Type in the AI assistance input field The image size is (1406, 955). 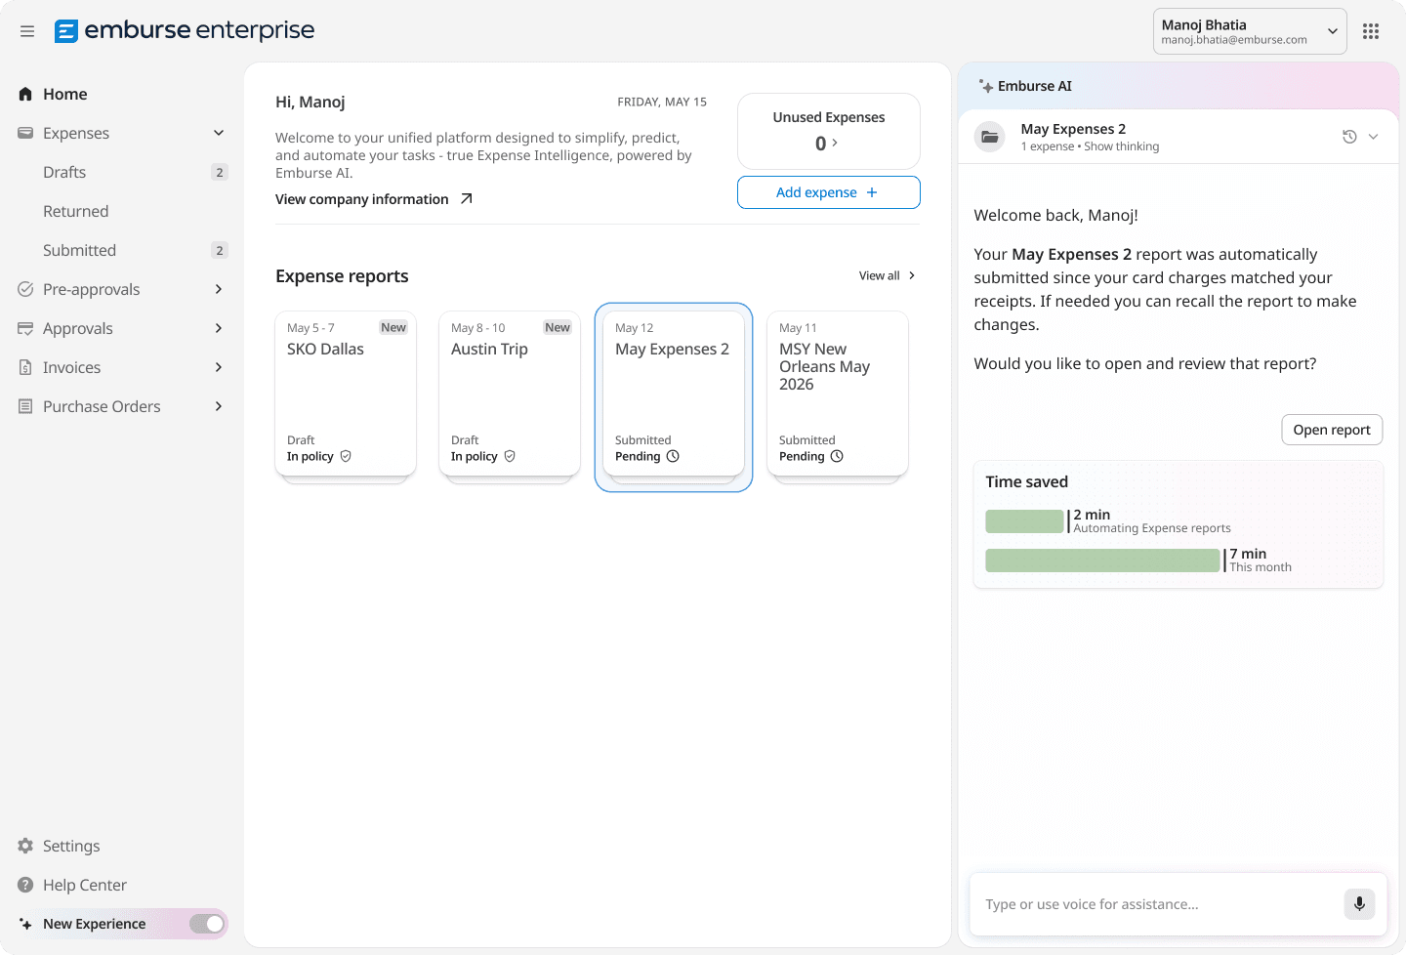[1160, 904]
